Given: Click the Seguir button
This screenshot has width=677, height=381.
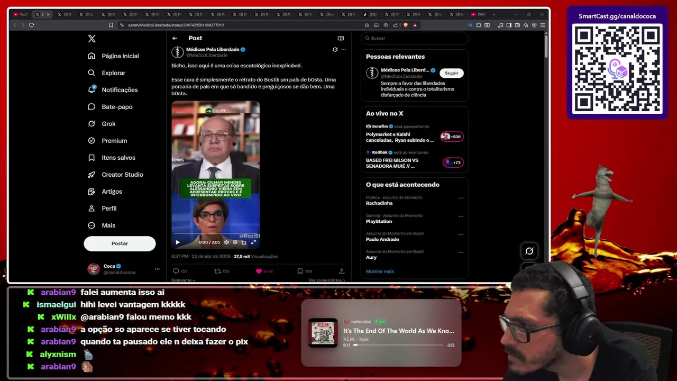Looking at the screenshot, I should (452, 73).
